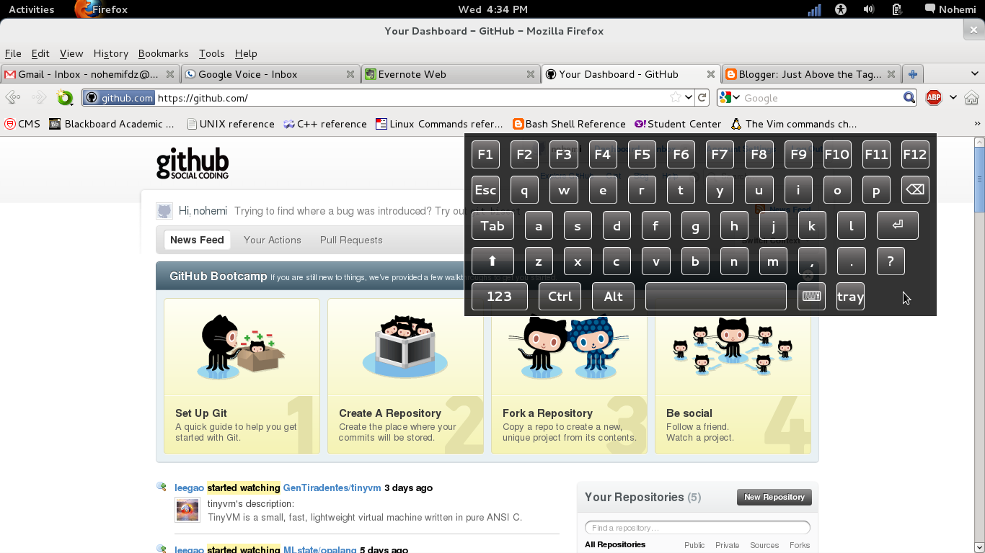Click the Tab key on virtual keyboard
The height and width of the screenshot is (553, 985).
tap(492, 225)
